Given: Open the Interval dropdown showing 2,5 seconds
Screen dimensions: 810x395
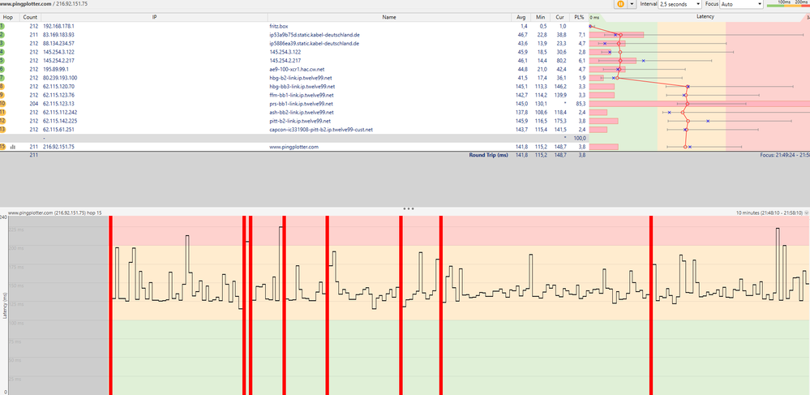Looking at the screenshot, I should (x=679, y=3).
